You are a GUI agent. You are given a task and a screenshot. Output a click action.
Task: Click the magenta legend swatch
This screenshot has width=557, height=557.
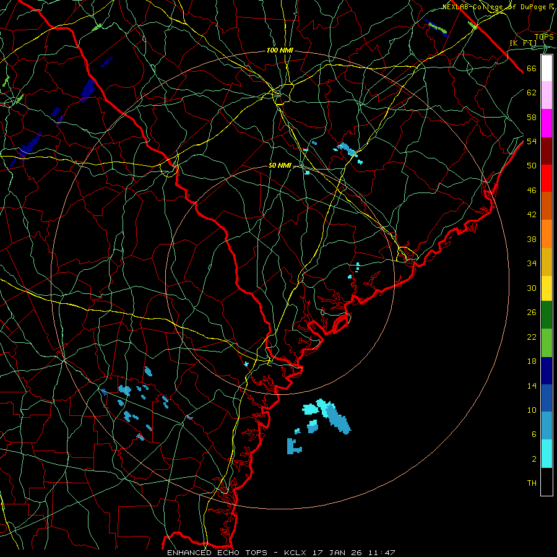coord(546,123)
